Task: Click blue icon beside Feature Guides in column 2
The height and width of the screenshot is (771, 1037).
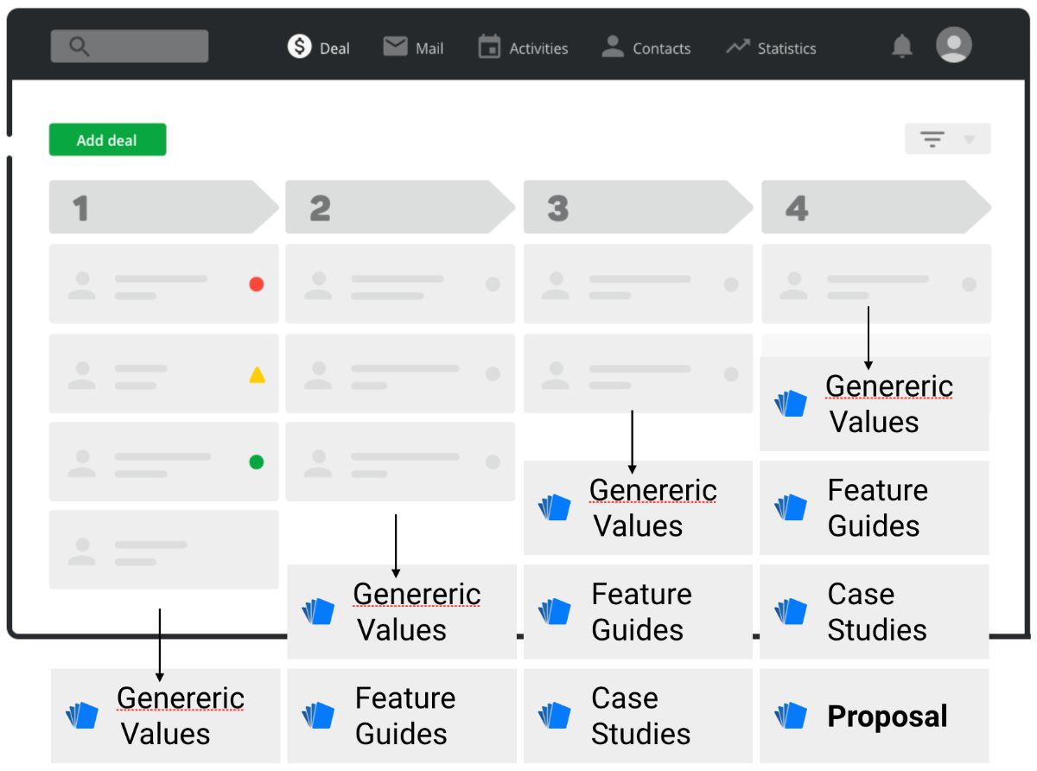Action: click(318, 716)
